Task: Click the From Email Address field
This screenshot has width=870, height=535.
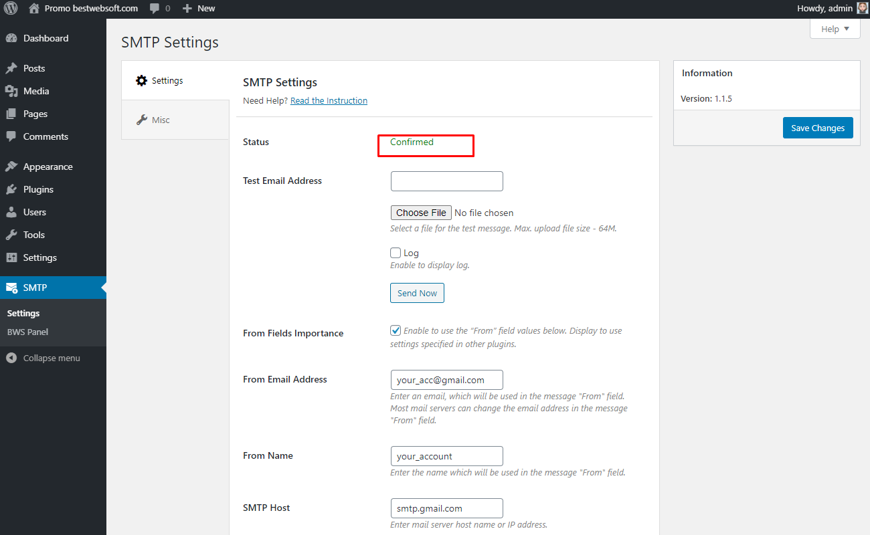Action: (446, 380)
